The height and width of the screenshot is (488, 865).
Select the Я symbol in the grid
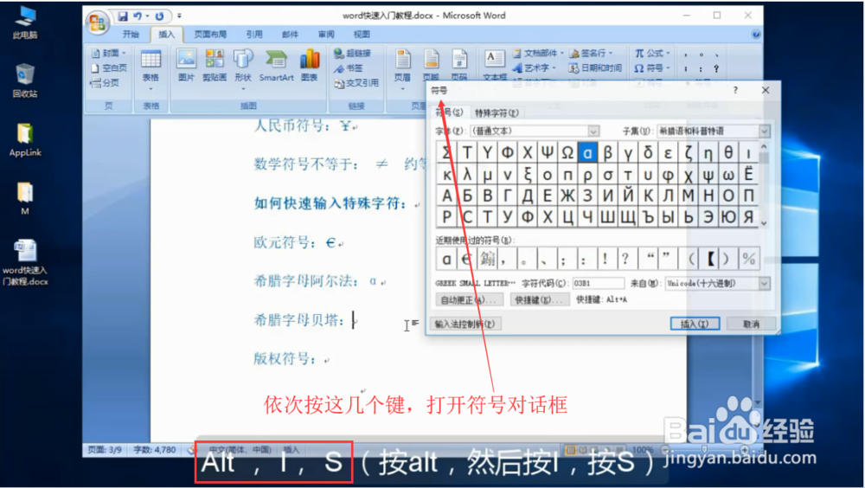tap(748, 216)
